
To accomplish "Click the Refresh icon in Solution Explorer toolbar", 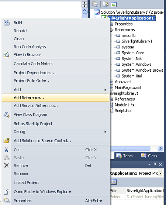I will 114,5.
